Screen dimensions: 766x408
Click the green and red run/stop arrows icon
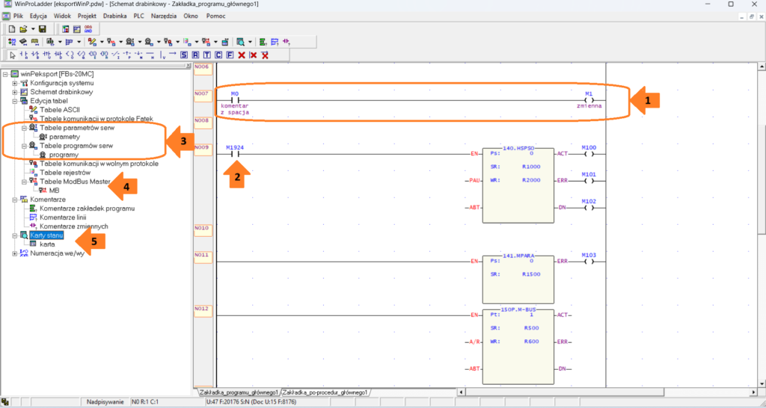point(12,42)
